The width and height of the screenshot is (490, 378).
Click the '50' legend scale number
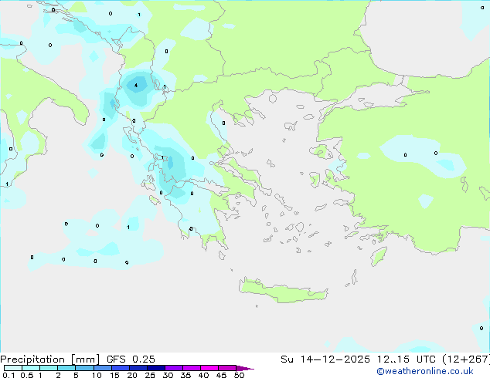pyautogui.click(x=239, y=376)
